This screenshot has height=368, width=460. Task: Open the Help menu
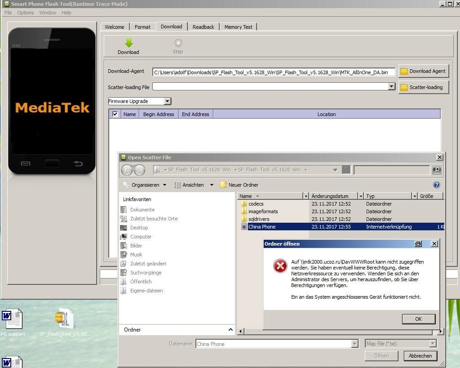[66, 13]
